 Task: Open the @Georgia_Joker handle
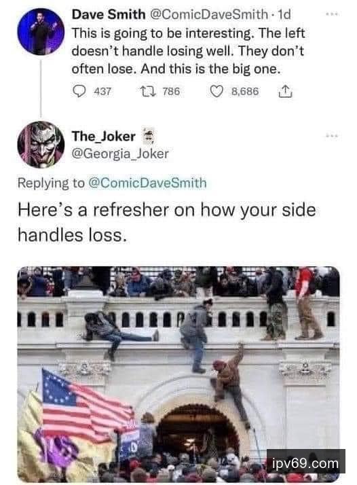(x=120, y=154)
